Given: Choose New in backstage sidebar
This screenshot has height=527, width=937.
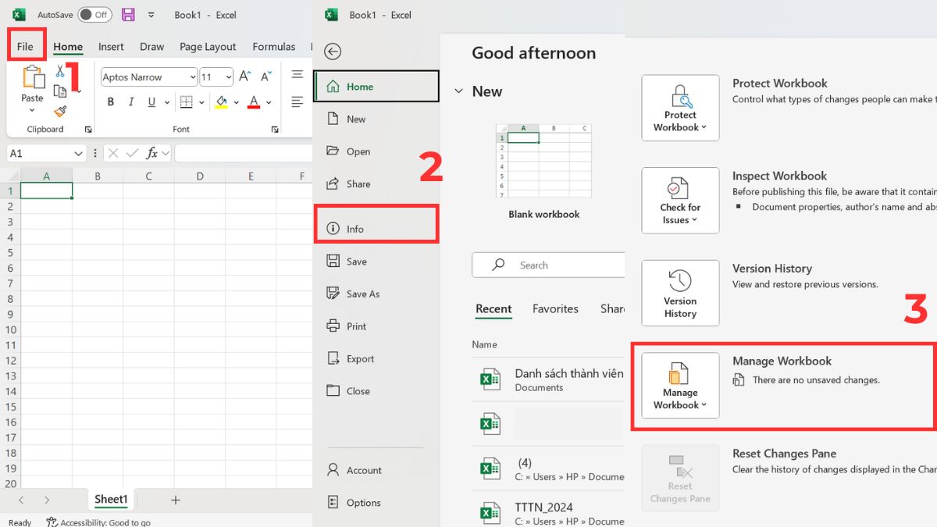Looking at the screenshot, I should (x=376, y=119).
